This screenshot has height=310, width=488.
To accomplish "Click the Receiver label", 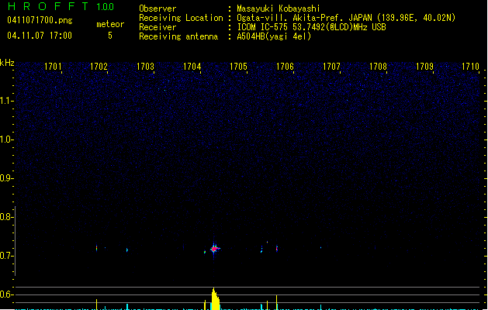I will coord(157,27).
